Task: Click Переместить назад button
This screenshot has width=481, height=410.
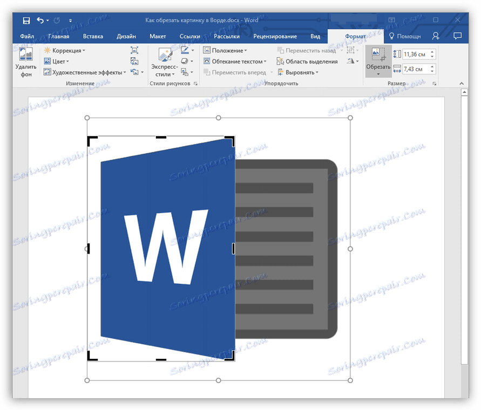Action: (x=307, y=50)
